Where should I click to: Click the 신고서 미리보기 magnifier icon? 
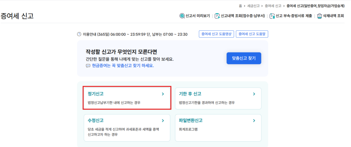point(182,16)
